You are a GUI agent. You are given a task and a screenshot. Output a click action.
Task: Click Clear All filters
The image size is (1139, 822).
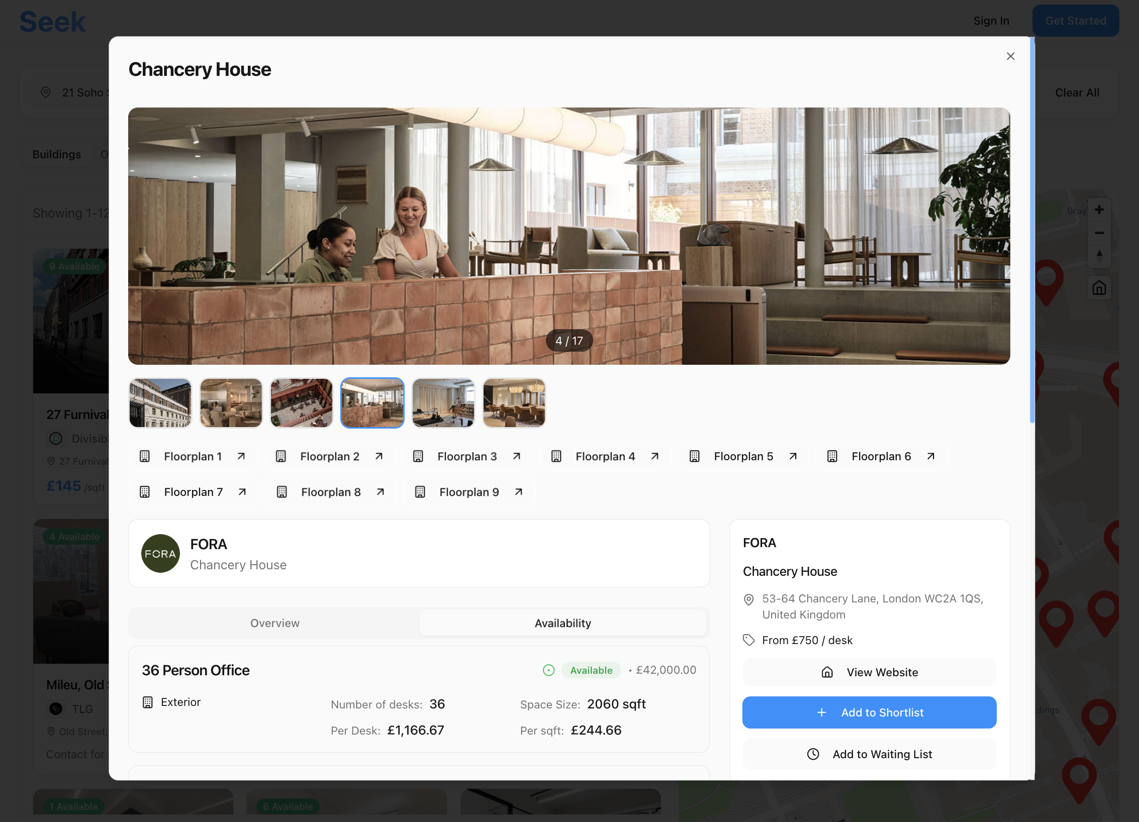(1077, 92)
